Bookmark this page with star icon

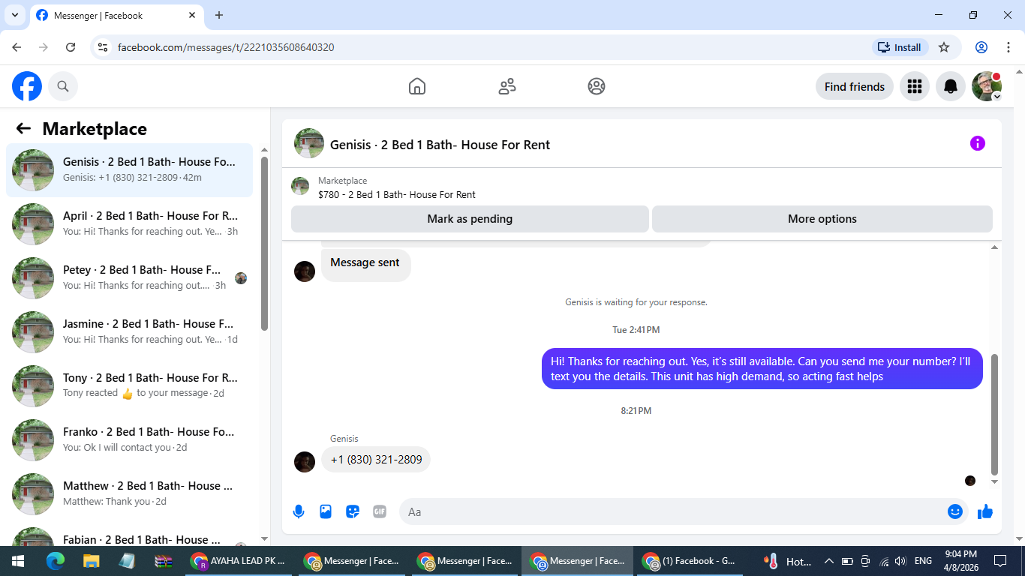point(944,47)
